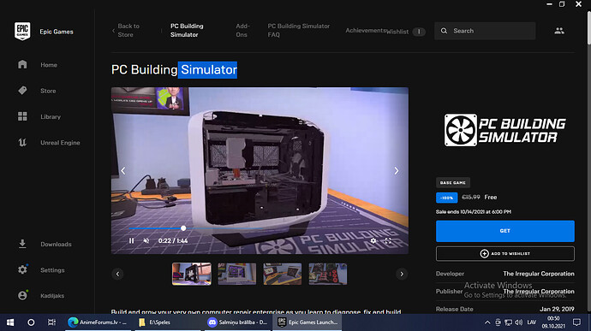The image size is (591, 331).
Task: Open the notification center icon
Action: (576, 322)
